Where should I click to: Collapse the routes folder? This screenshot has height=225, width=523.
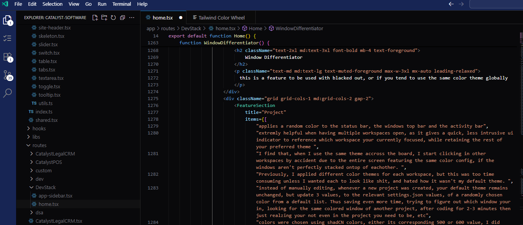coord(39,145)
